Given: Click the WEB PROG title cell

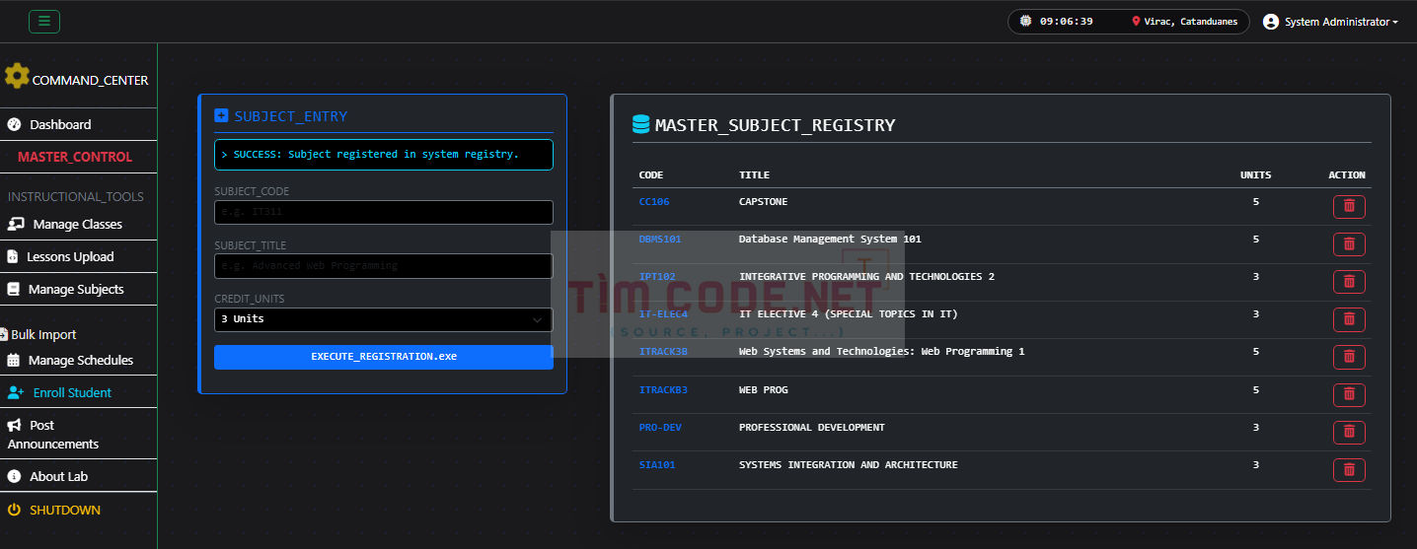Looking at the screenshot, I should click(763, 389).
